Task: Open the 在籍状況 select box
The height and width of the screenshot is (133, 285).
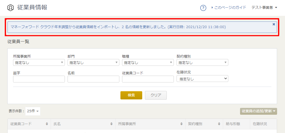Action: [x=202, y=79]
